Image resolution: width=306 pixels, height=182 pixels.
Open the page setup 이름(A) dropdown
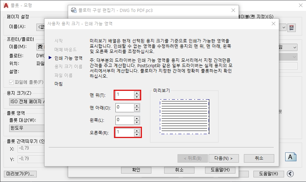tap(40, 27)
